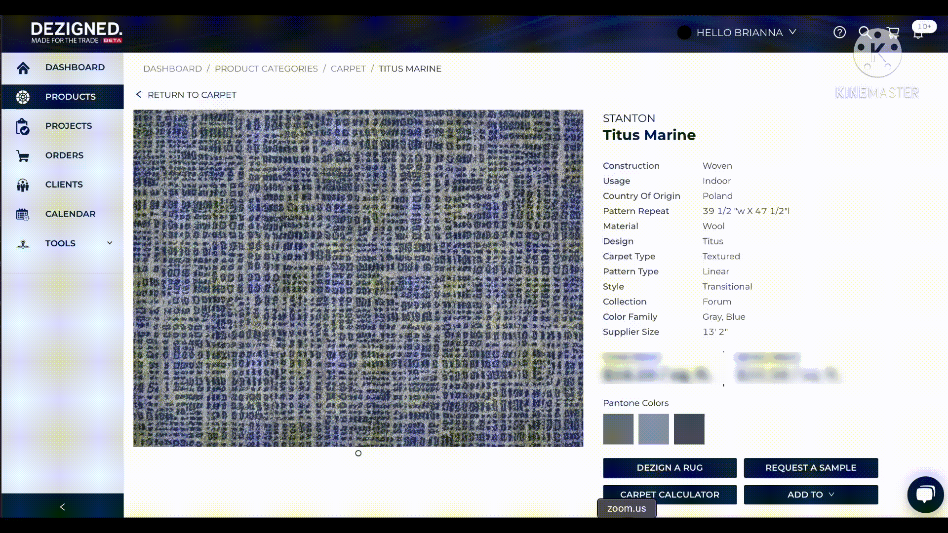
Task: Click the STANTON brand name
Action: coord(629,118)
